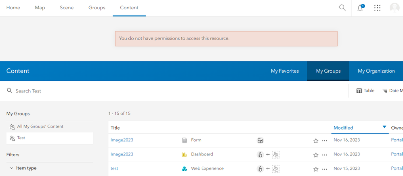403x176 pixels.
Task: Select All My Groups' Content
Action: 40,126
